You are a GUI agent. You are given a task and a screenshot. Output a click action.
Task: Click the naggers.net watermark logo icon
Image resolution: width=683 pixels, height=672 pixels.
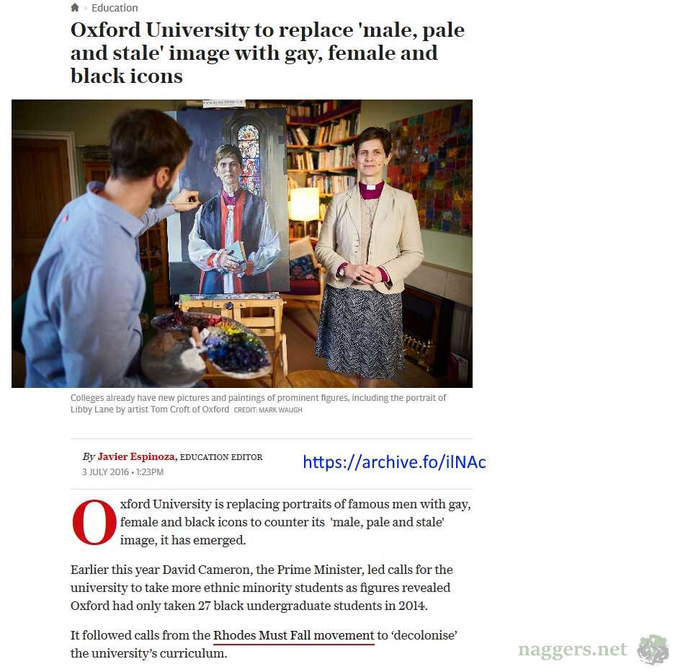click(653, 650)
